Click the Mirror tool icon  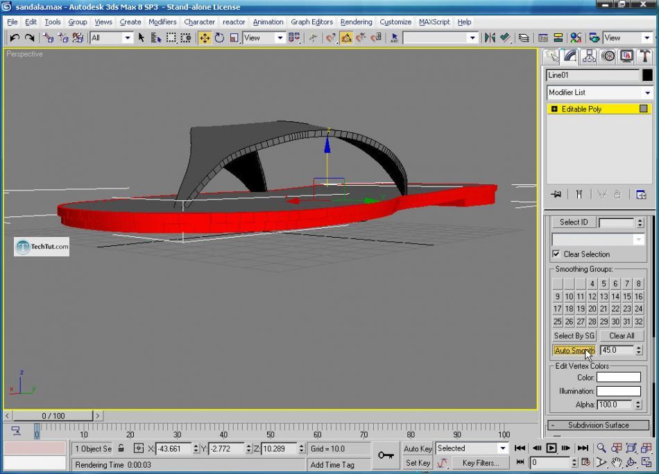[490, 38]
